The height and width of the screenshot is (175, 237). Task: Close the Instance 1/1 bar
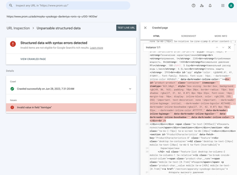pyautogui.click(x=229, y=47)
